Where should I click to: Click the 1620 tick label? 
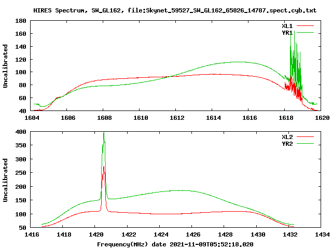pyautogui.click(x=322, y=118)
